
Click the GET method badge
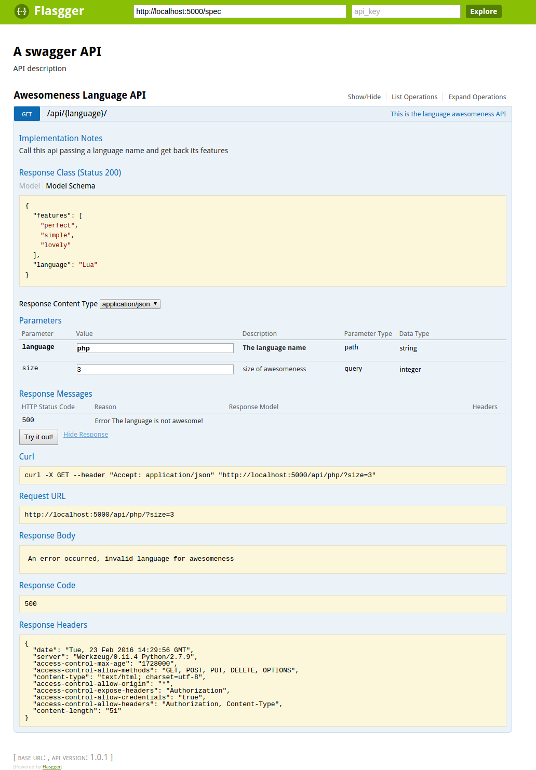26,113
